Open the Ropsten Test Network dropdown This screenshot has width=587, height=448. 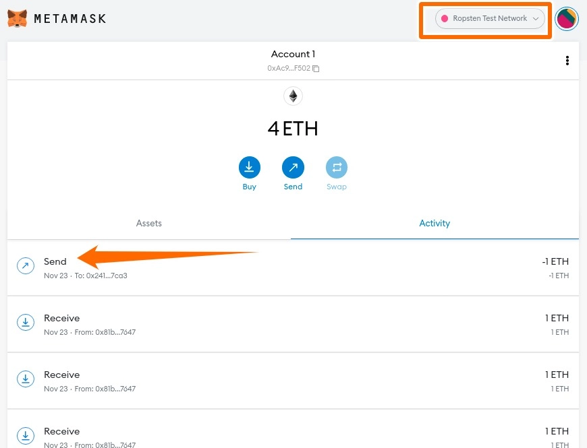(x=486, y=18)
